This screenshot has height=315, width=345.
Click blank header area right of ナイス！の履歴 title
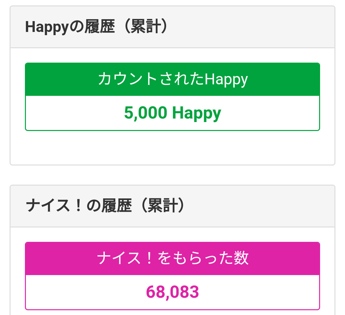pyautogui.click(x=259, y=206)
